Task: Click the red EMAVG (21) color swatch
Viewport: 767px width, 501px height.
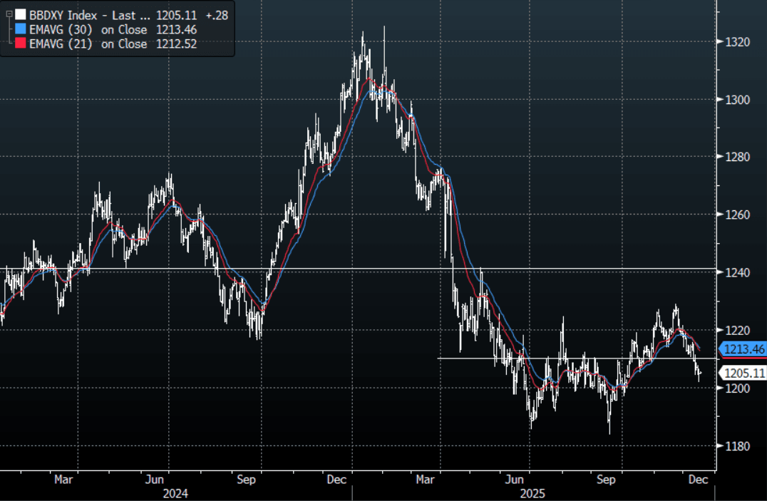Action: click(21, 44)
